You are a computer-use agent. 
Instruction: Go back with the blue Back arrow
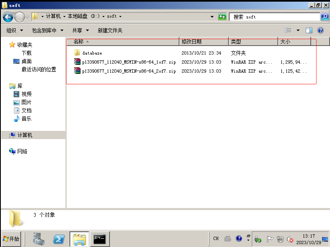coord(8,17)
